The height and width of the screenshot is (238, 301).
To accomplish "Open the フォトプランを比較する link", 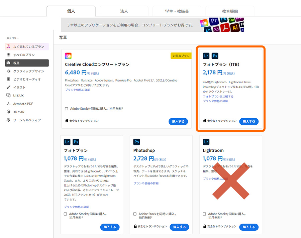I will point(218,96).
